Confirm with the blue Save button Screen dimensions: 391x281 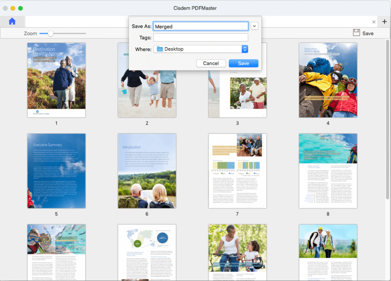[x=243, y=63]
